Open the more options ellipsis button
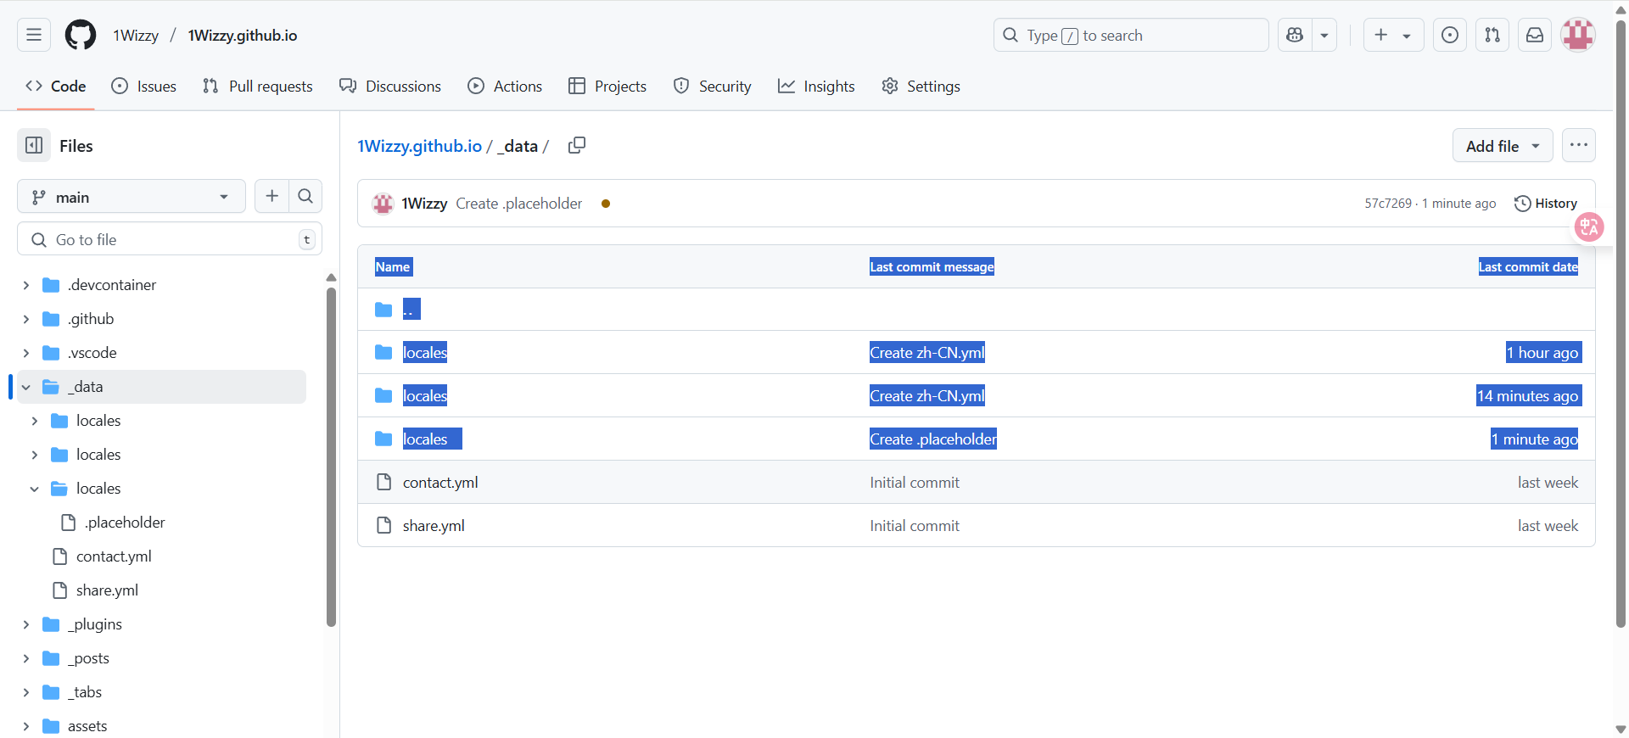 click(x=1578, y=145)
